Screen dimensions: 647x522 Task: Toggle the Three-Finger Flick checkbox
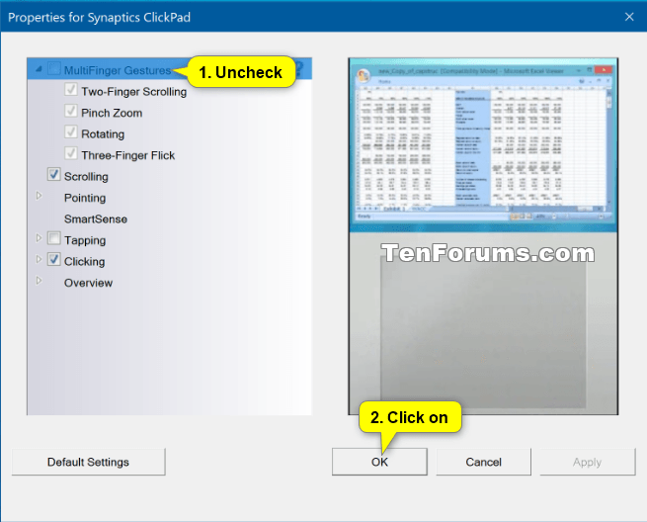71,153
